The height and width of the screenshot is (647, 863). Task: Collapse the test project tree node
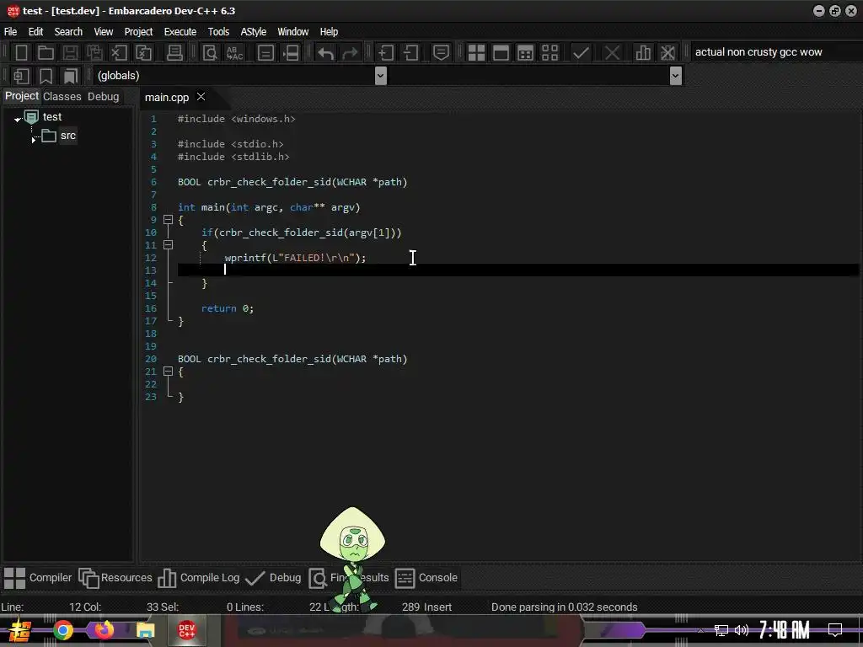click(x=18, y=119)
